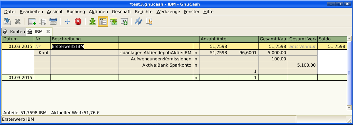353x125 pixels.
Task: Select the Aktiendepot:Aktie:IBM account cell
Action: [x=156, y=53]
